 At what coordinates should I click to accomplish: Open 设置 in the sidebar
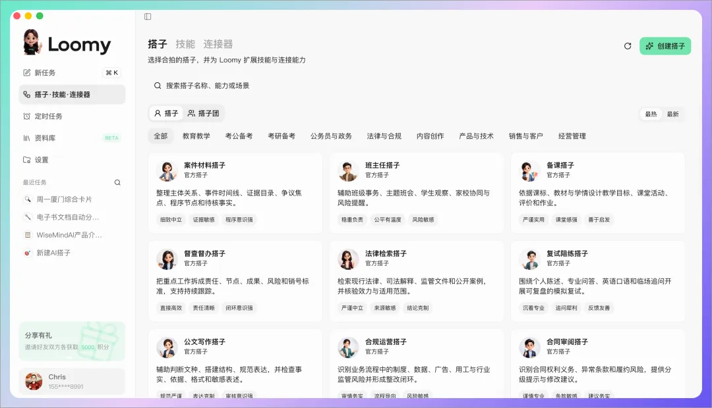click(72, 159)
